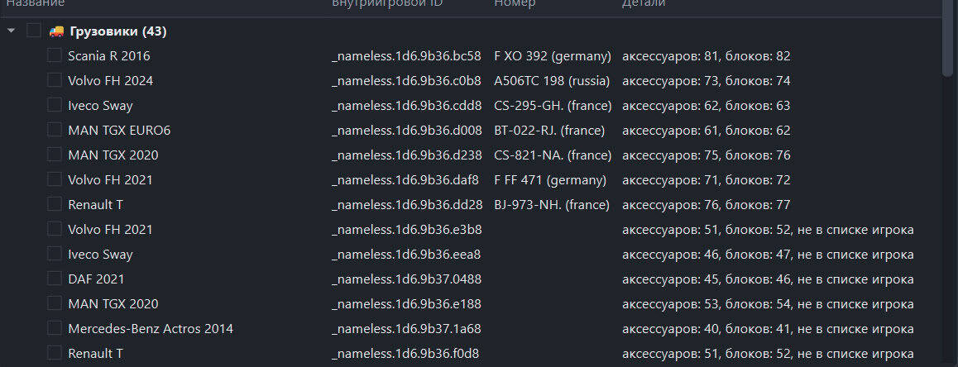This screenshot has width=958, height=367.
Task: Toggle the Mercedes-Benz Actros 2014 checkbox
Action: pos(55,328)
